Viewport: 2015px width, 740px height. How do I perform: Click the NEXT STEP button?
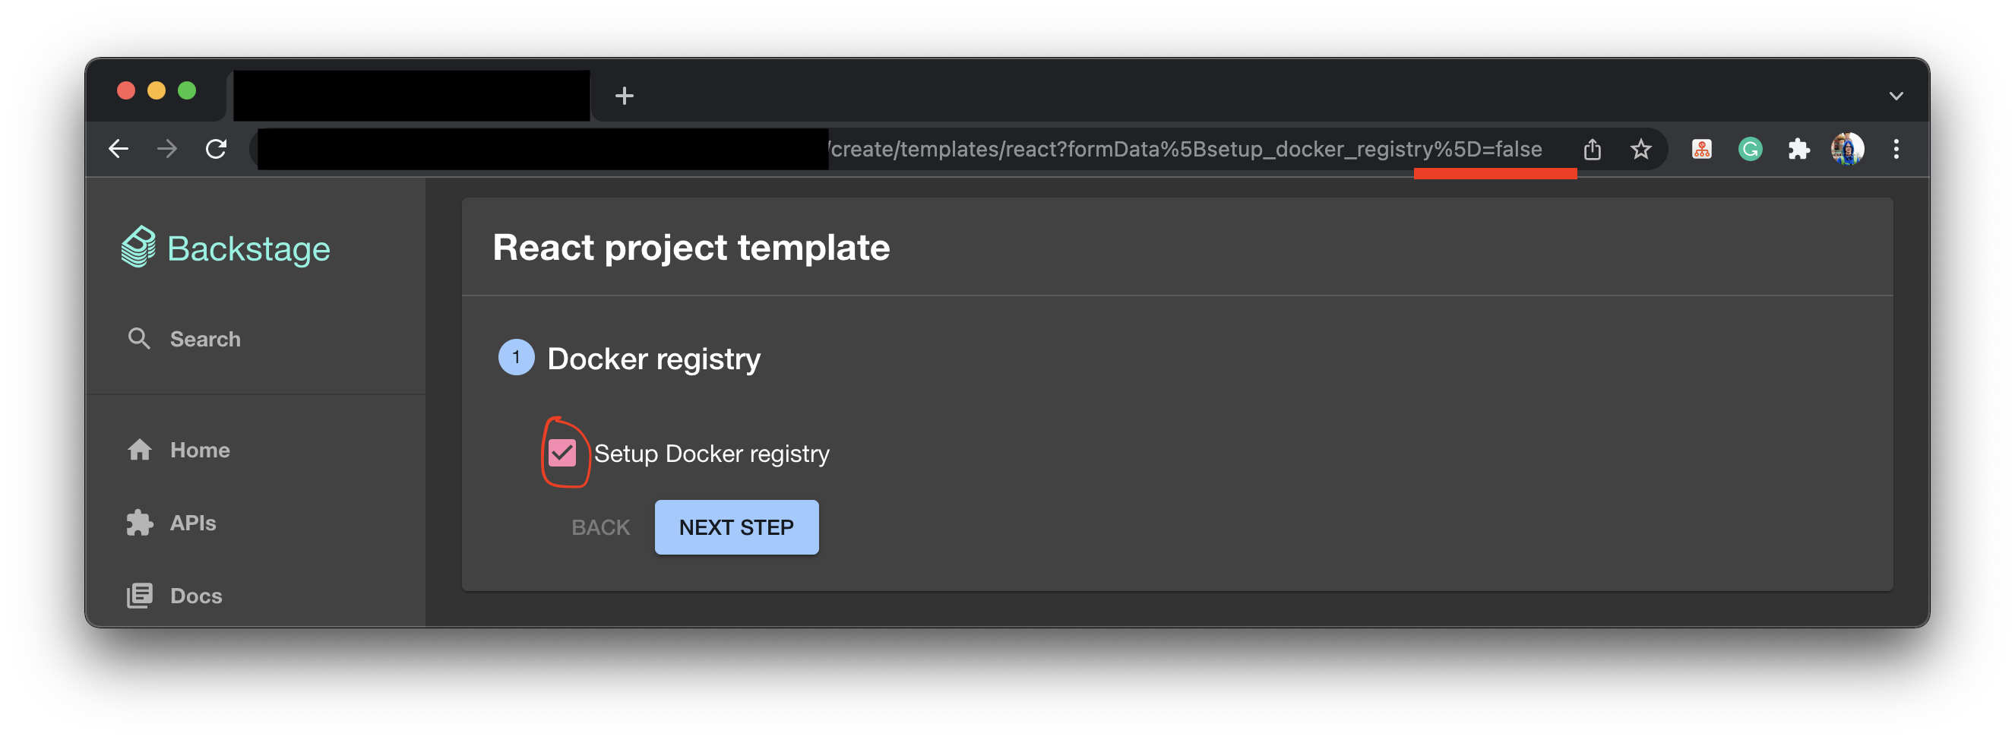736,527
